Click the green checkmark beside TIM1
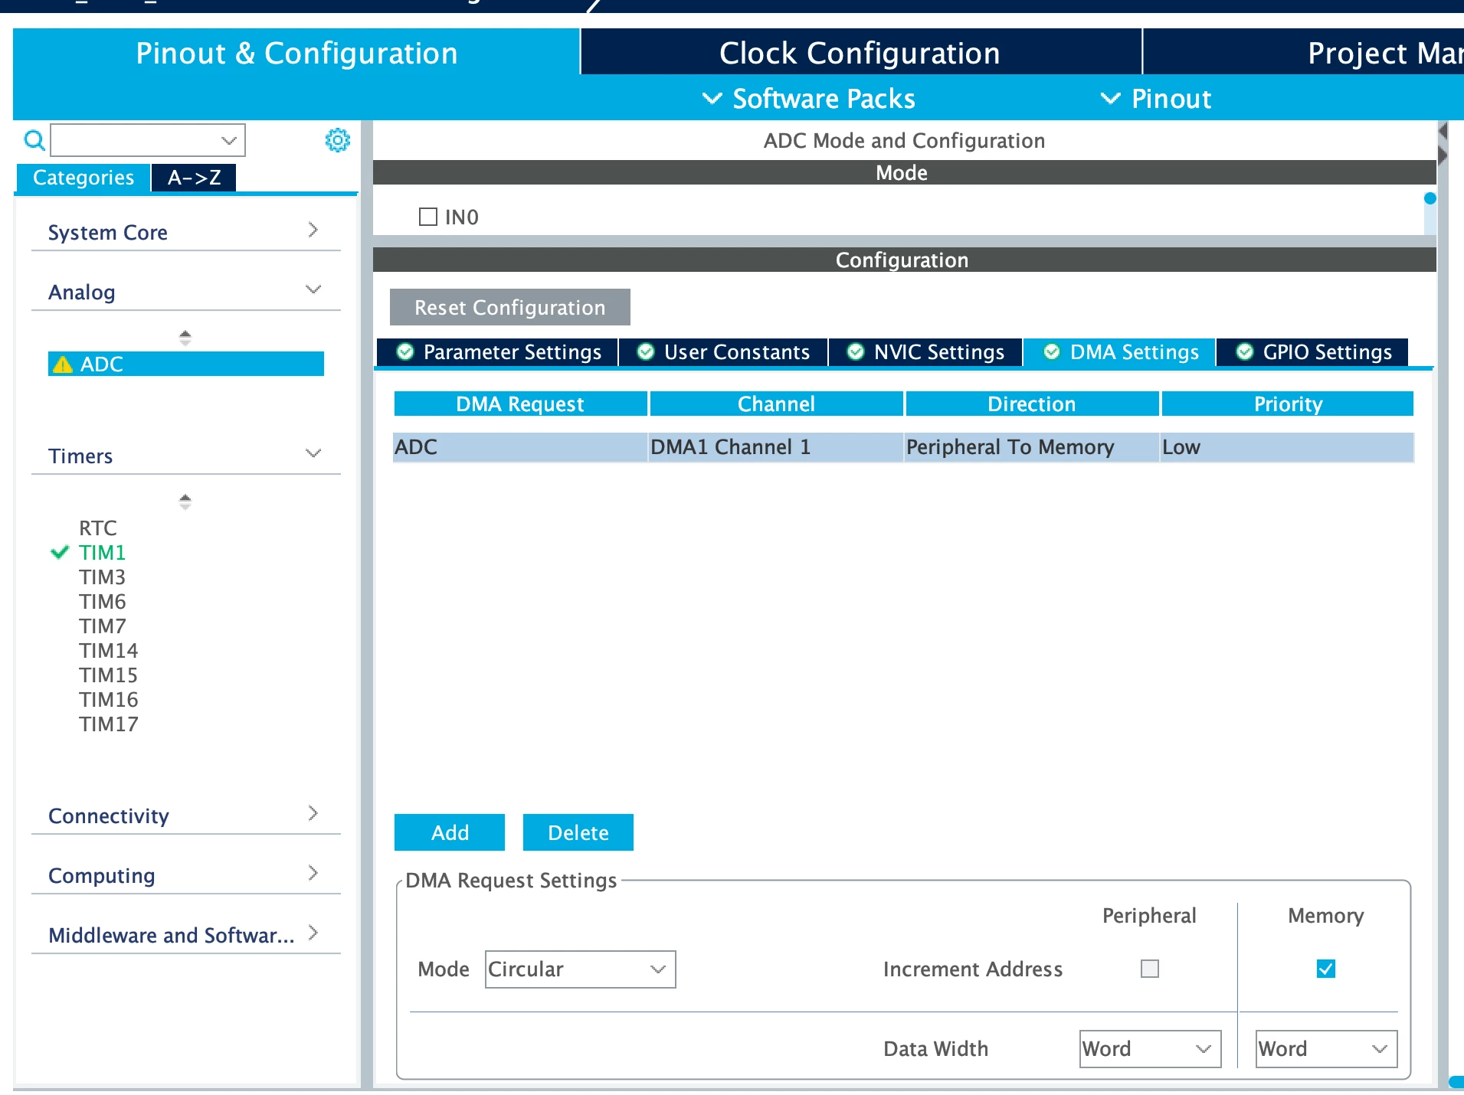The width and height of the screenshot is (1464, 1095). [59, 552]
